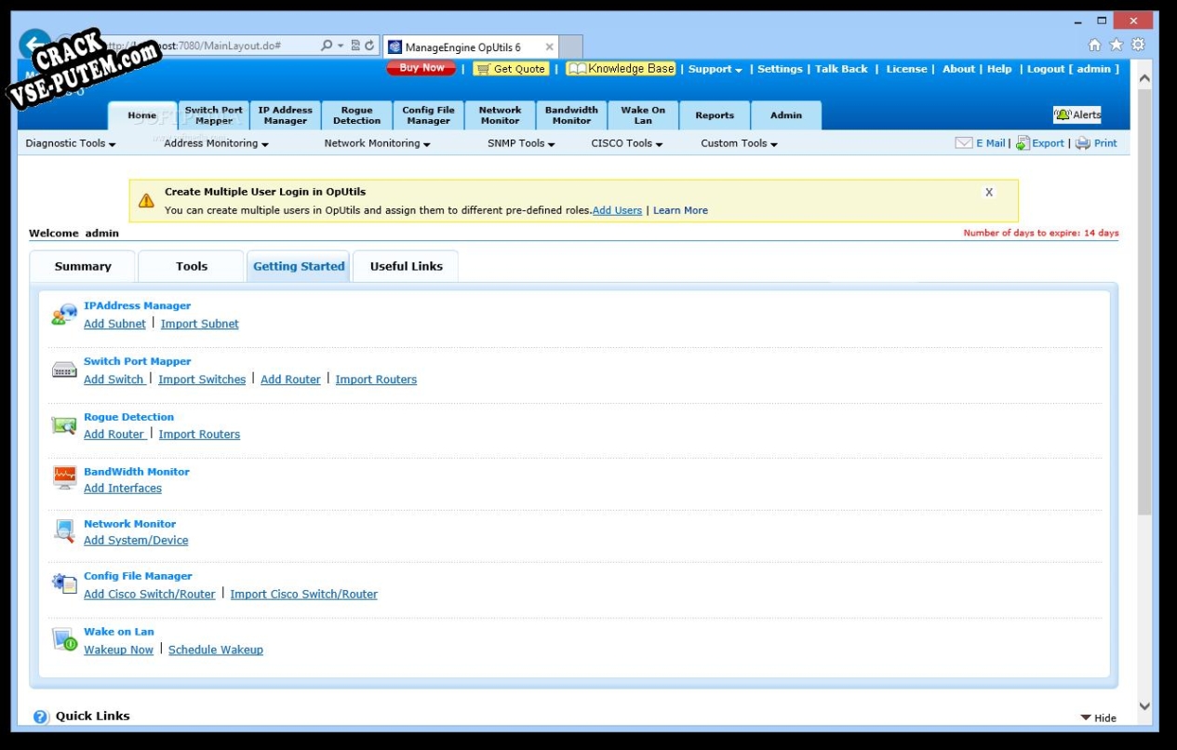Open the Support dropdown in the header
The image size is (1177, 750).
point(715,69)
